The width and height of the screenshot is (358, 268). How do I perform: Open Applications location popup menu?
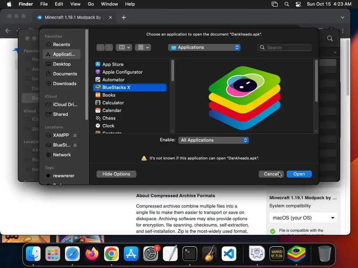(x=204, y=47)
